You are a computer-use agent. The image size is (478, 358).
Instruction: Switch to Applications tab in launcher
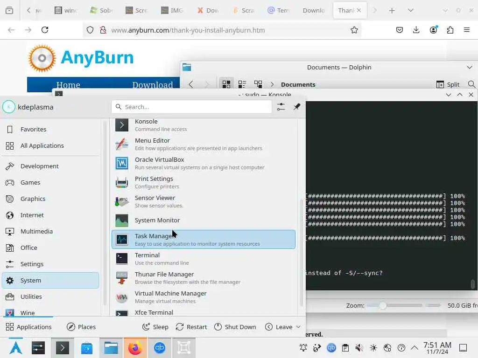28,327
